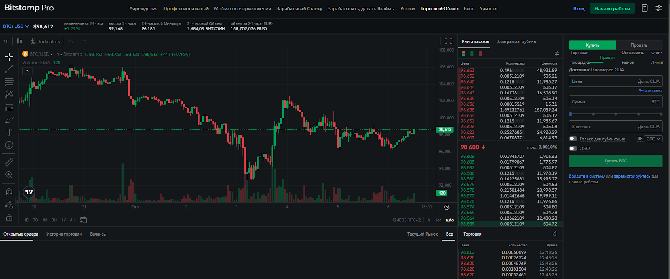Click the price input field

(x=616, y=81)
